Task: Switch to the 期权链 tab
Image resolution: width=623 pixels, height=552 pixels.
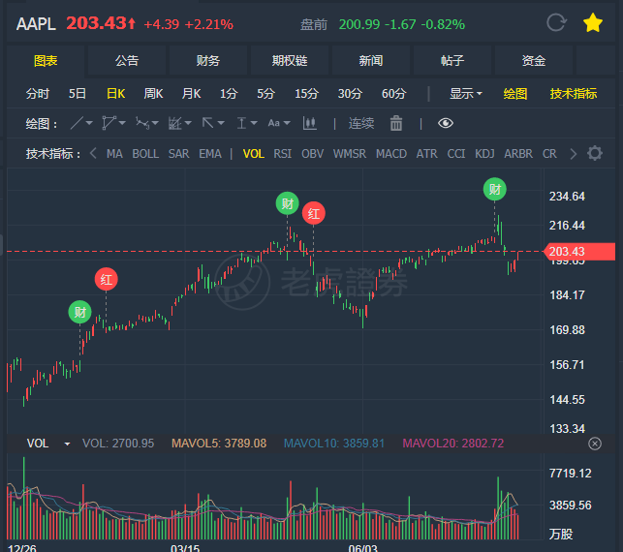Action: (290, 61)
